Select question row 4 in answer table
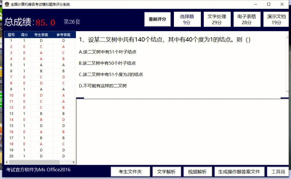Screen dimensions: 291x179 (40, 59)
